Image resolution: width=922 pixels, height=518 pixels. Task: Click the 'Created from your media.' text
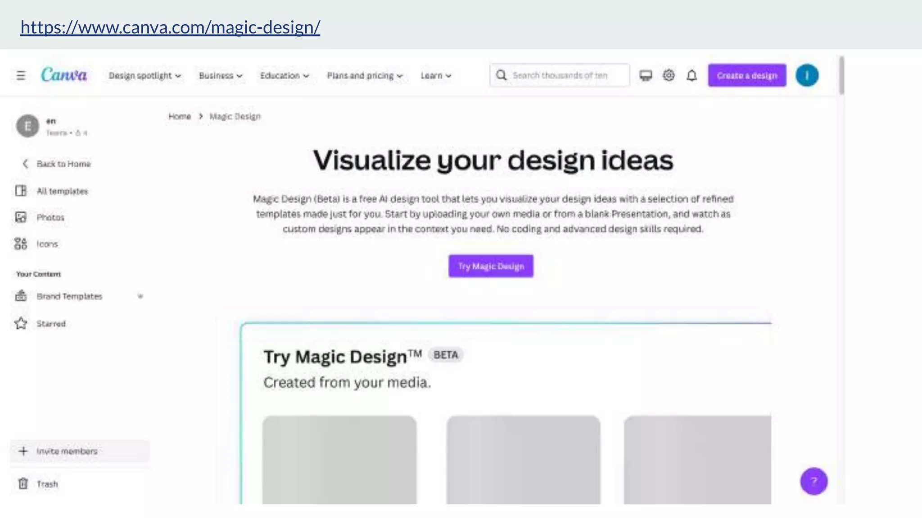[x=347, y=383]
